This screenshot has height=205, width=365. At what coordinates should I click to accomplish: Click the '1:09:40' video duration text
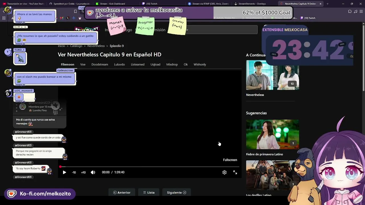point(119,172)
